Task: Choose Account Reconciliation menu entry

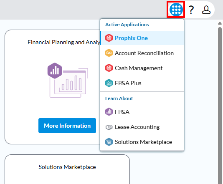Action: coord(142,53)
